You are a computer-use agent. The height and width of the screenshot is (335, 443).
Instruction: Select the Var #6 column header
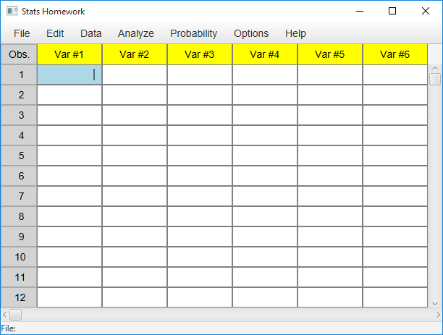[x=395, y=54]
